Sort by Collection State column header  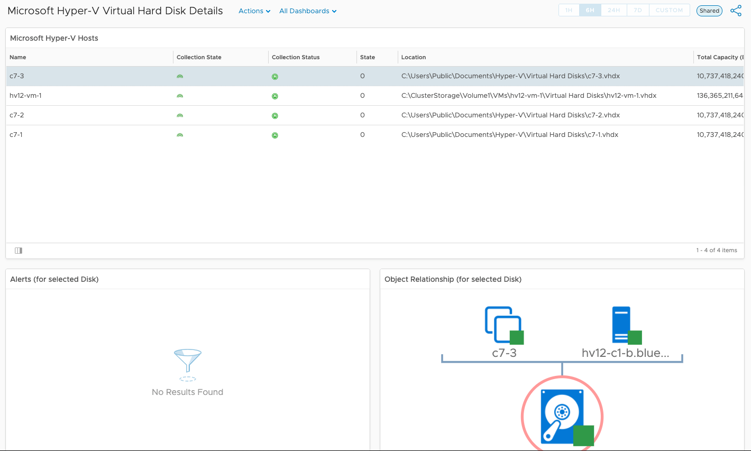199,57
